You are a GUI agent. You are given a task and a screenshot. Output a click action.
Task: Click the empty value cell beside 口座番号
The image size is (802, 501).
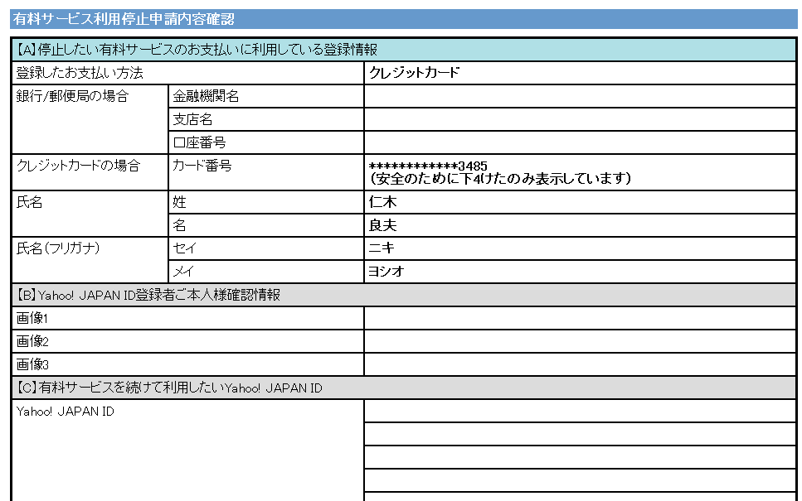(580, 142)
